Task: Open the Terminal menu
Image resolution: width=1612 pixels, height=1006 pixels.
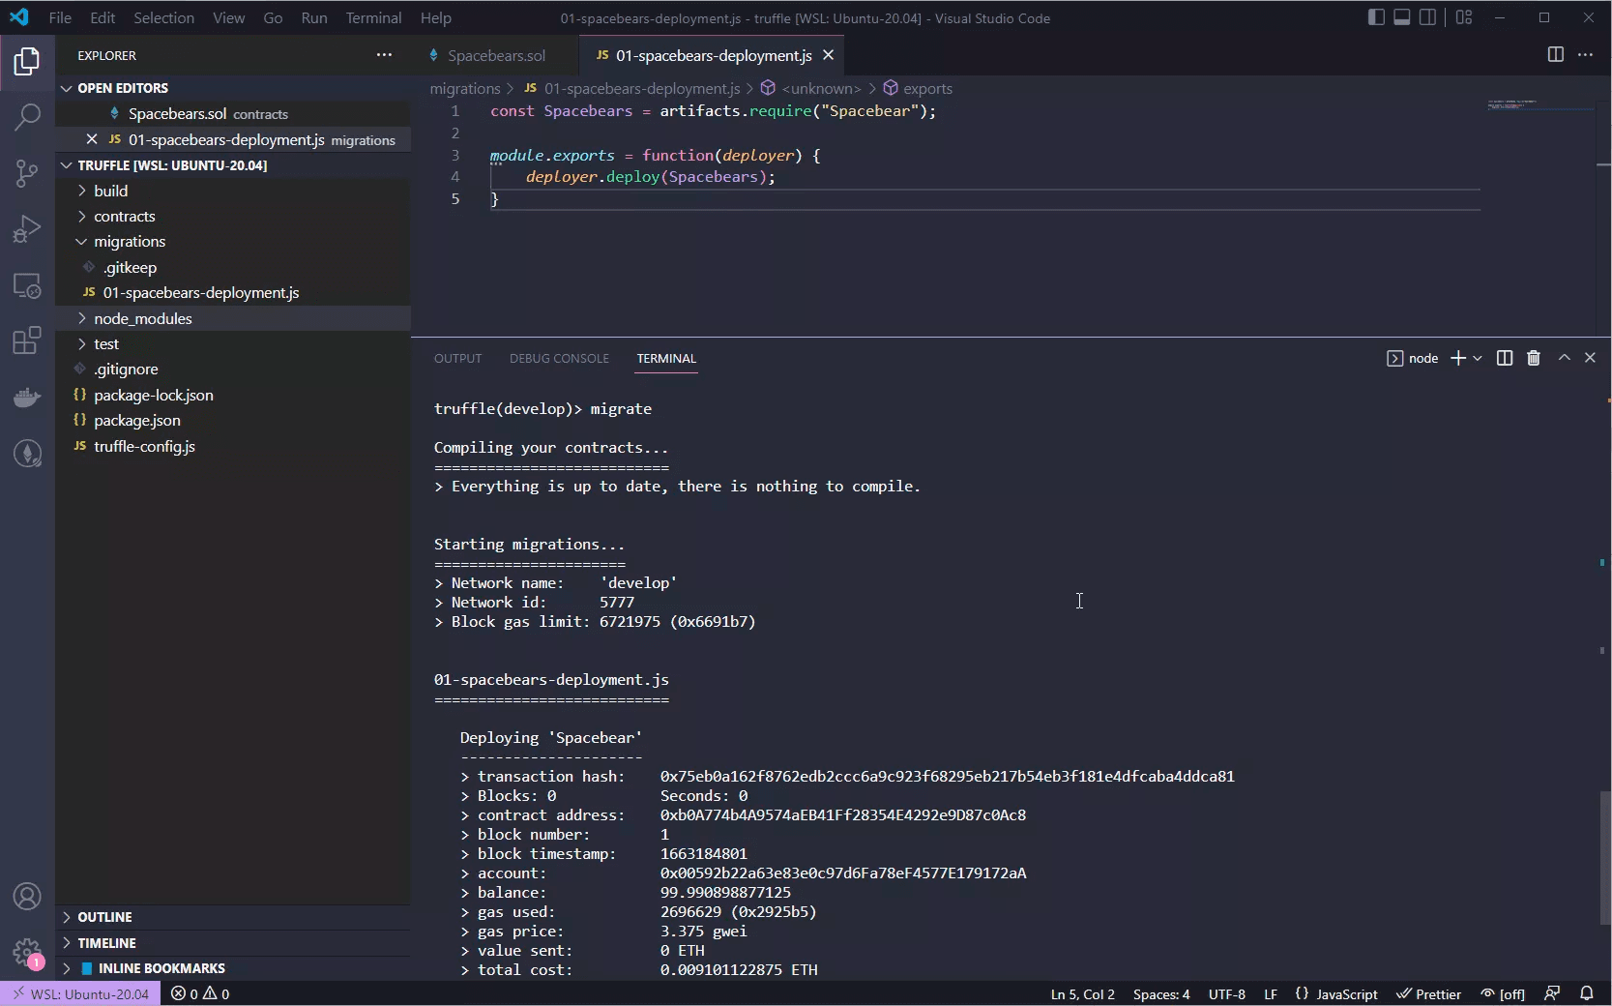Action: point(374,17)
